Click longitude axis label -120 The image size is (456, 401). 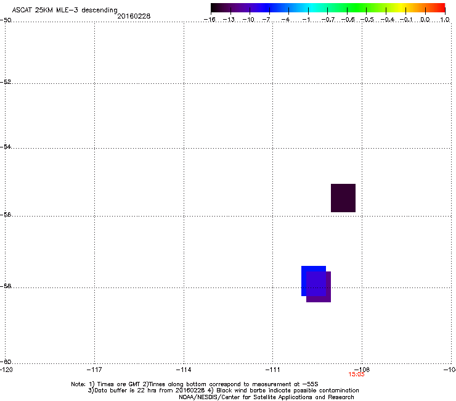click(6, 370)
